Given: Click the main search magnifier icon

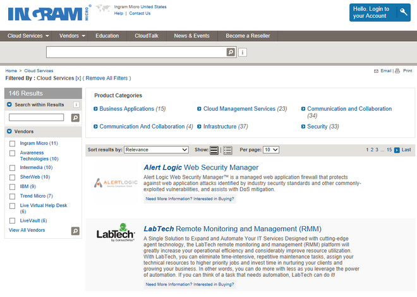Looking at the screenshot, I should pyautogui.click(x=231, y=52).
